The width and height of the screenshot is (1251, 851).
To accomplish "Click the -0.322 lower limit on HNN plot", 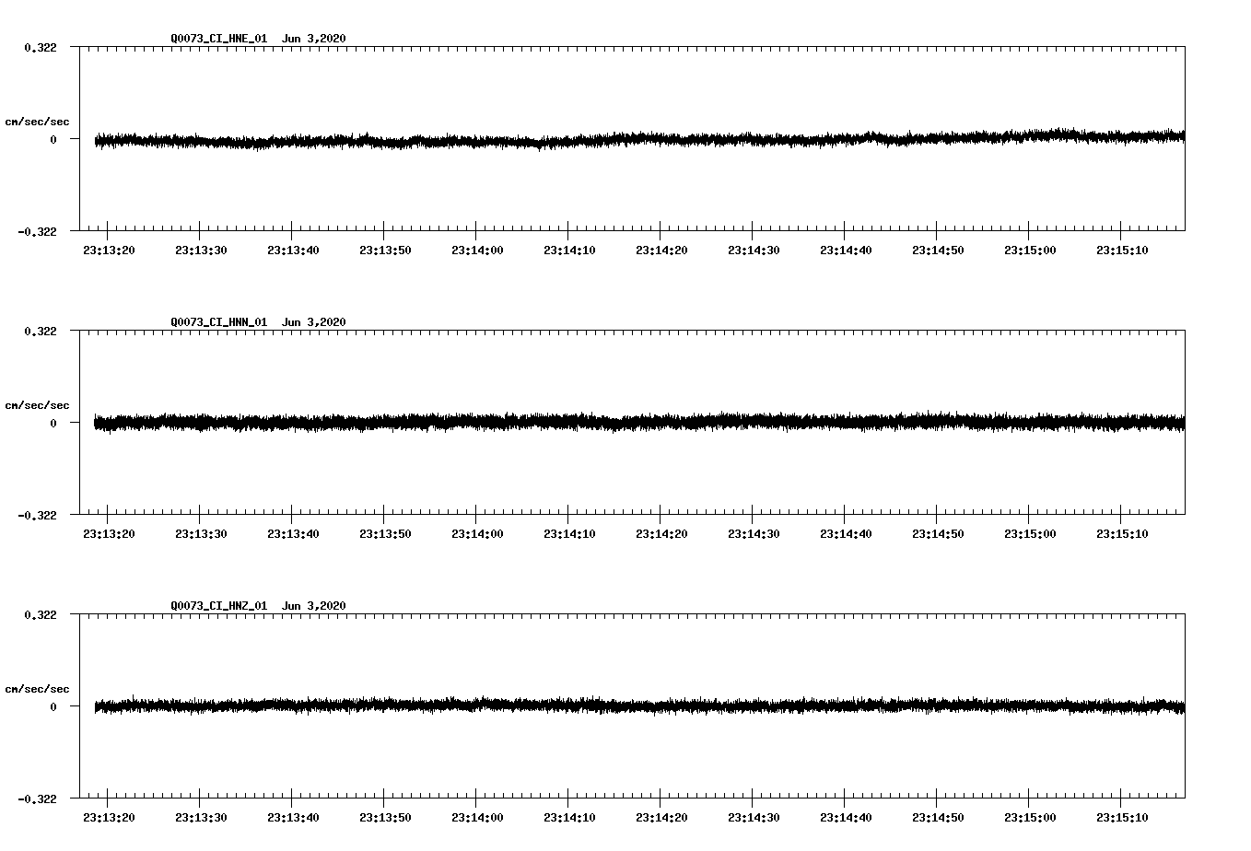I will [37, 515].
